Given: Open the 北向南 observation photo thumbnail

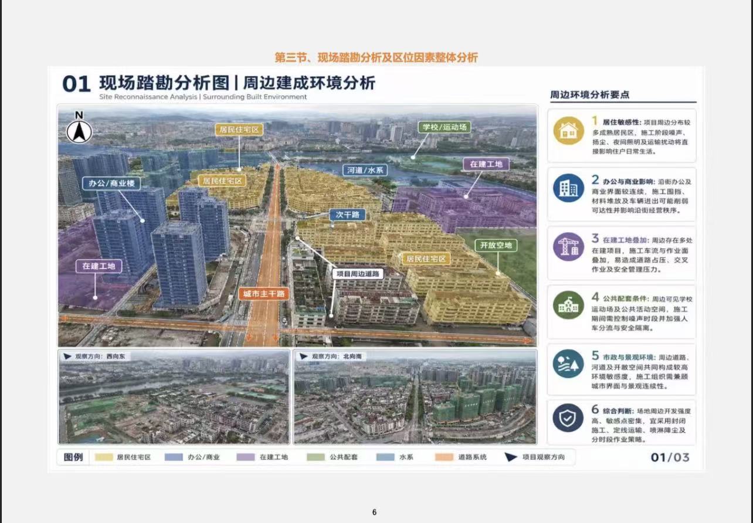Looking at the screenshot, I should pyautogui.click(x=415, y=397).
